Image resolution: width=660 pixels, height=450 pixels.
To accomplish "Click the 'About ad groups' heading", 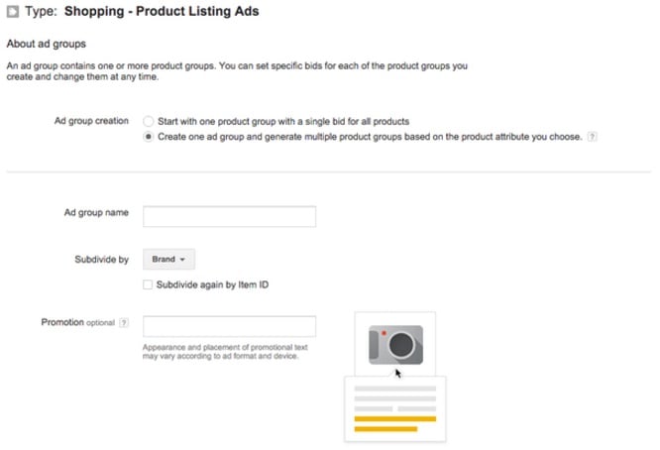I will 47,44.
